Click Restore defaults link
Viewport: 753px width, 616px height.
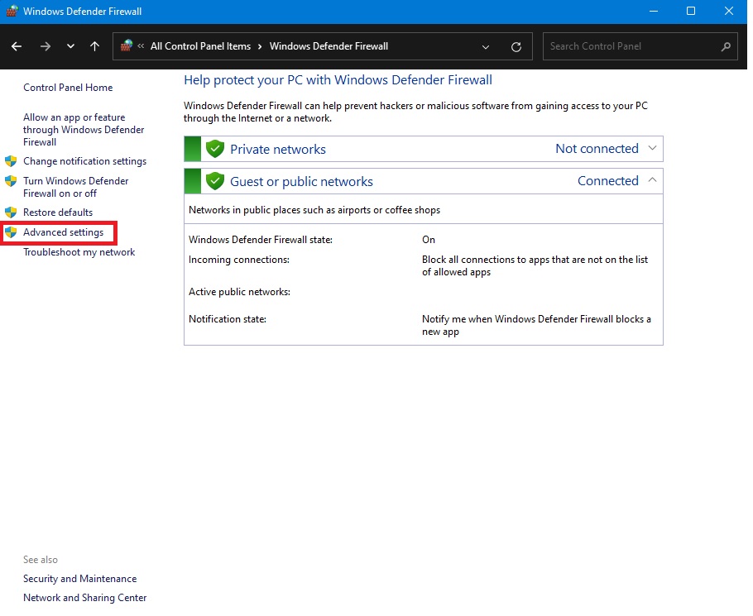click(x=58, y=212)
